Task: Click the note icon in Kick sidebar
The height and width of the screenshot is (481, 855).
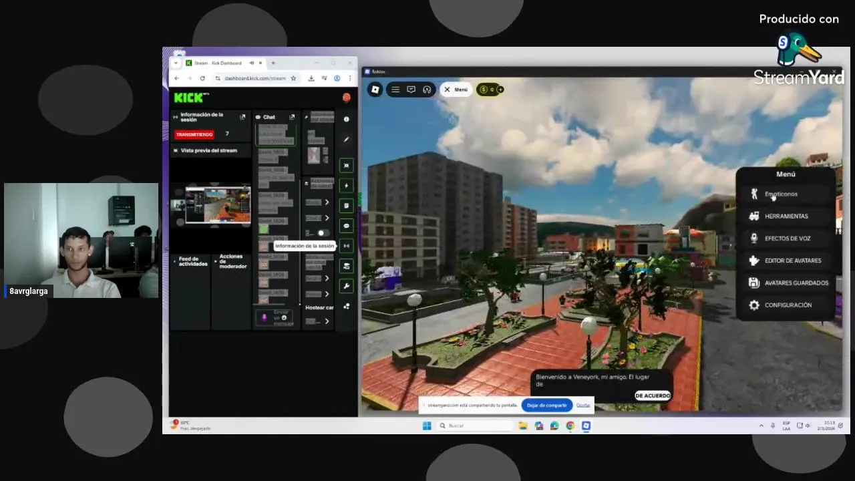Action: tap(346, 206)
